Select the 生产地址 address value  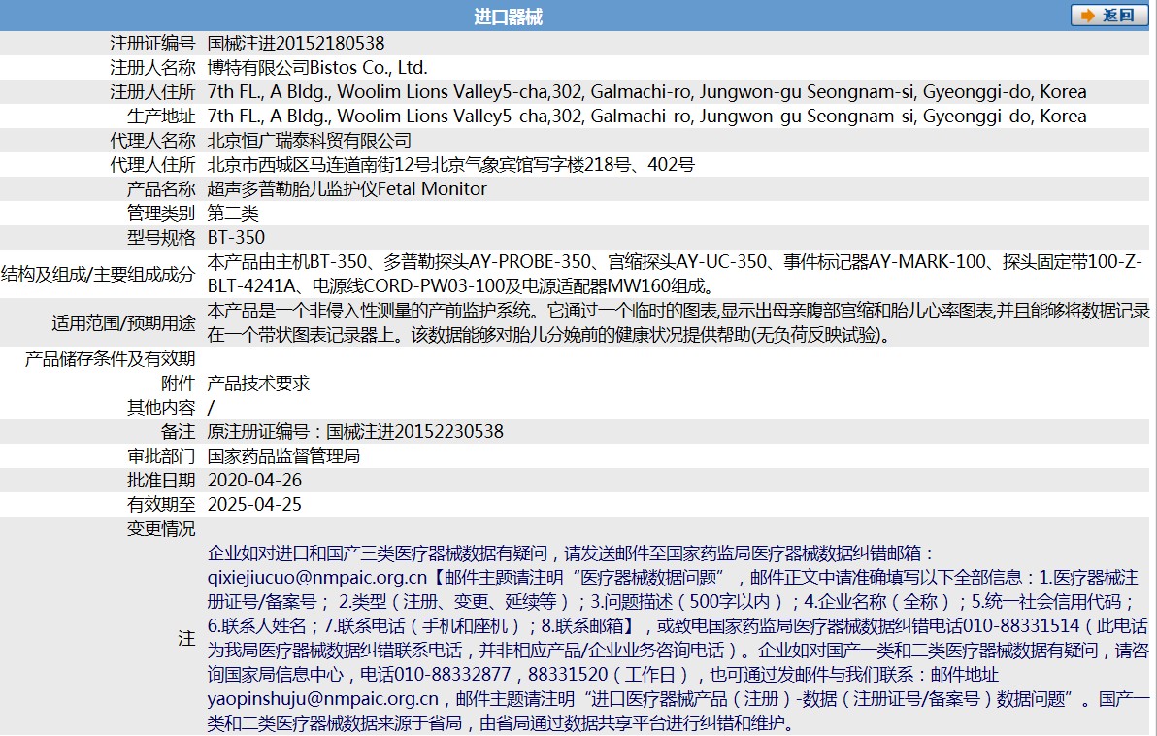[647, 117]
